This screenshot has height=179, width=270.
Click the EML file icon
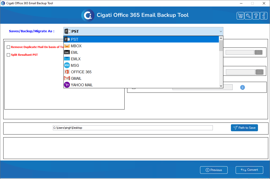(x=67, y=52)
